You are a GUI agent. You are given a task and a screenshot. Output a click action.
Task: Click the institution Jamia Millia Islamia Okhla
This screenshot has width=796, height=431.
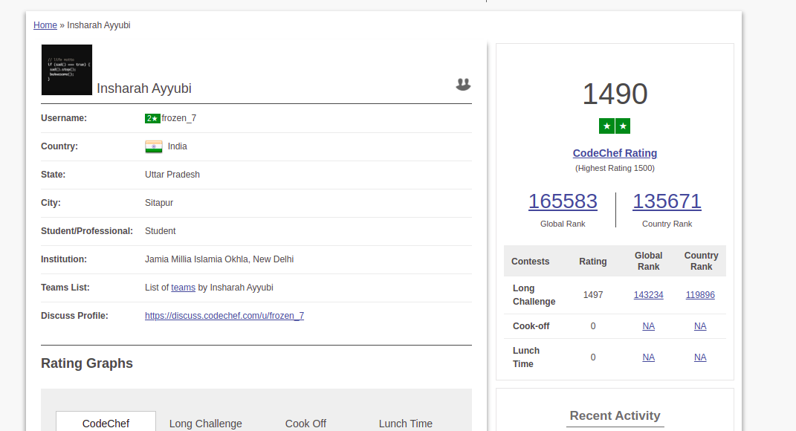(x=219, y=259)
